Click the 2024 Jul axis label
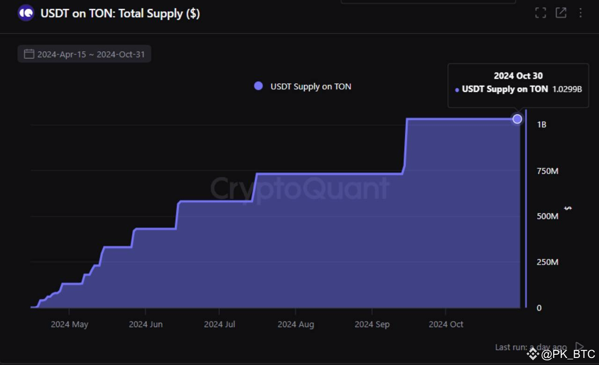Image resolution: width=599 pixels, height=365 pixels. (219, 324)
